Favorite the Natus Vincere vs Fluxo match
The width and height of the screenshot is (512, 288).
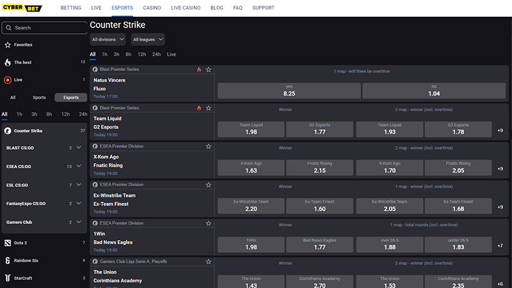click(209, 70)
